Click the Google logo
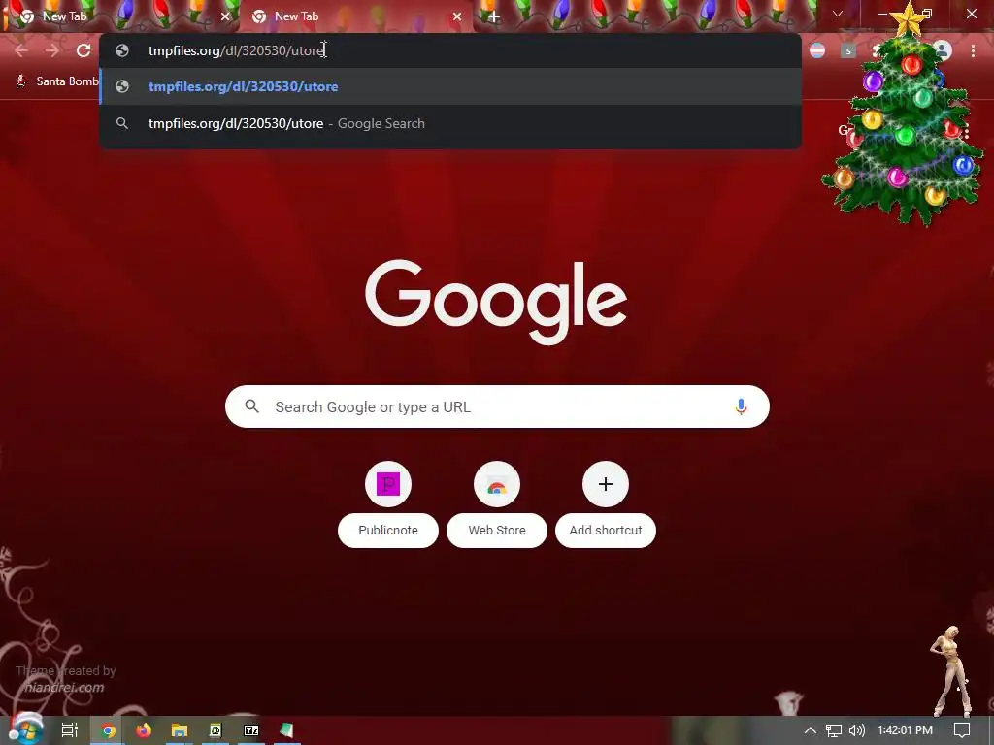 click(x=496, y=302)
